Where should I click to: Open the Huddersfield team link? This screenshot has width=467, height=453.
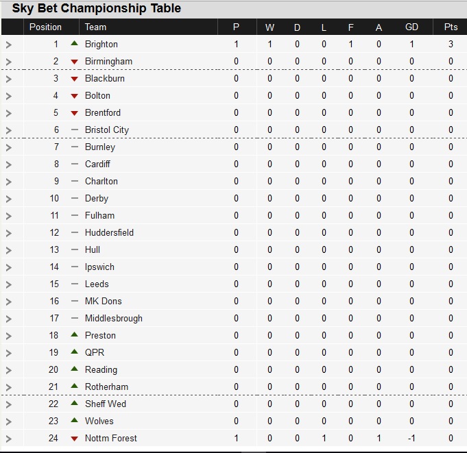click(109, 232)
